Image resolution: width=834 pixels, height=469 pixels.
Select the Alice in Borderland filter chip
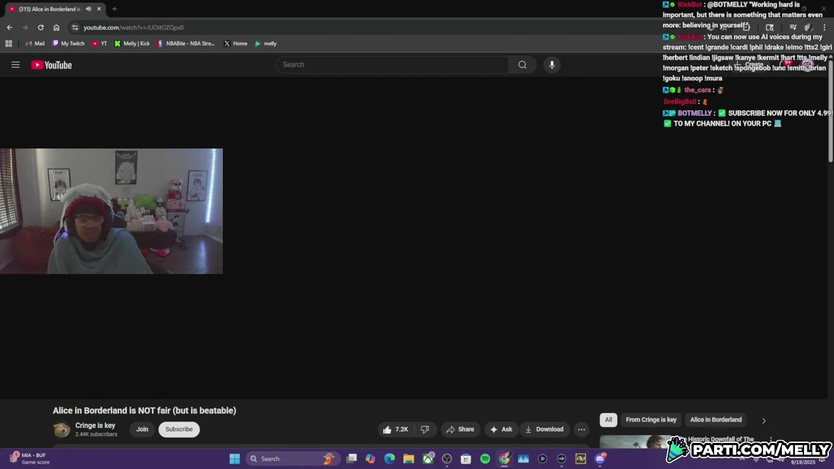pyautogui.click(x=715, y=419)
